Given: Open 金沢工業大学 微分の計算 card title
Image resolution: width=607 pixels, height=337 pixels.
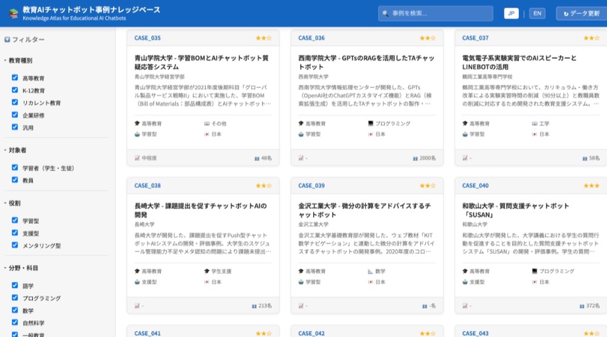Looking at the screenshot, I should click(x=364, y=210).
